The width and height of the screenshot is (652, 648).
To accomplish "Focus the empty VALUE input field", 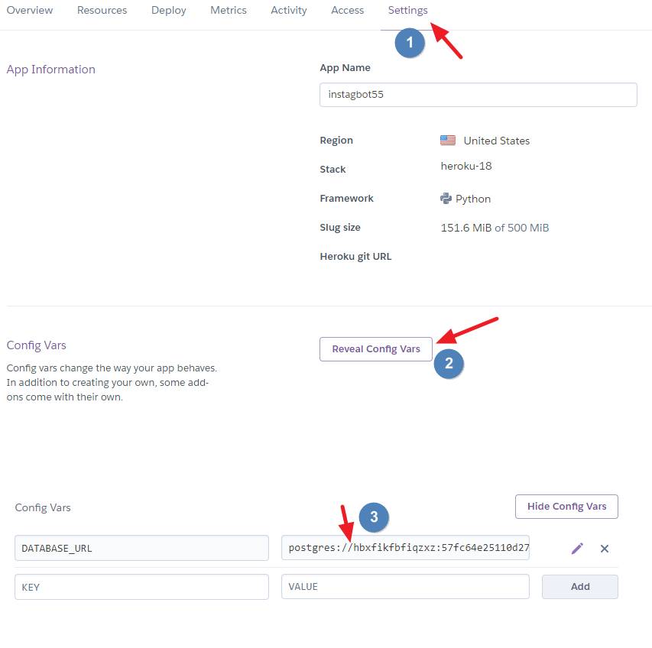I will pos(405,587).
